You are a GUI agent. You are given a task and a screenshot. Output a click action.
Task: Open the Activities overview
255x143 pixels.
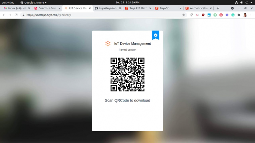click(8, 2)
